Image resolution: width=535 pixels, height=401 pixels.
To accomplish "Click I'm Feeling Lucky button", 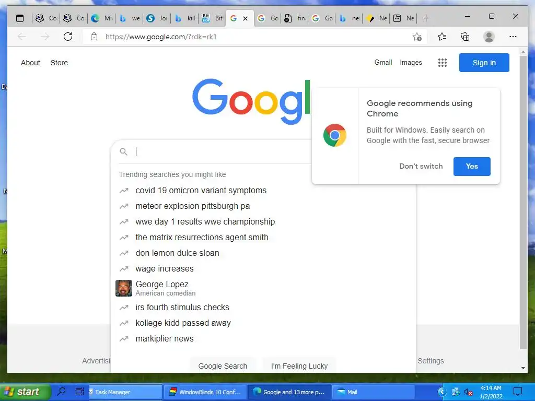I will pos(299,366).
